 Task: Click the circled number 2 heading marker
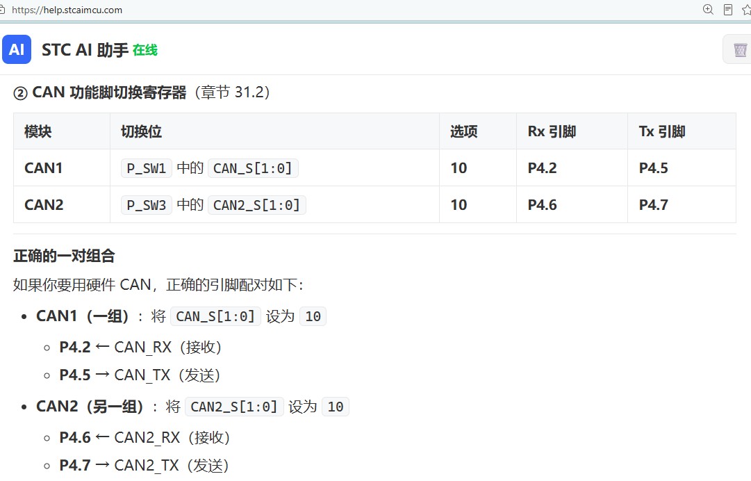tap(20, 93)
